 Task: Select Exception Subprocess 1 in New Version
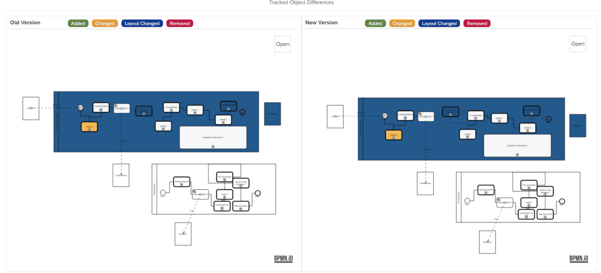click(x=517, y=145)
